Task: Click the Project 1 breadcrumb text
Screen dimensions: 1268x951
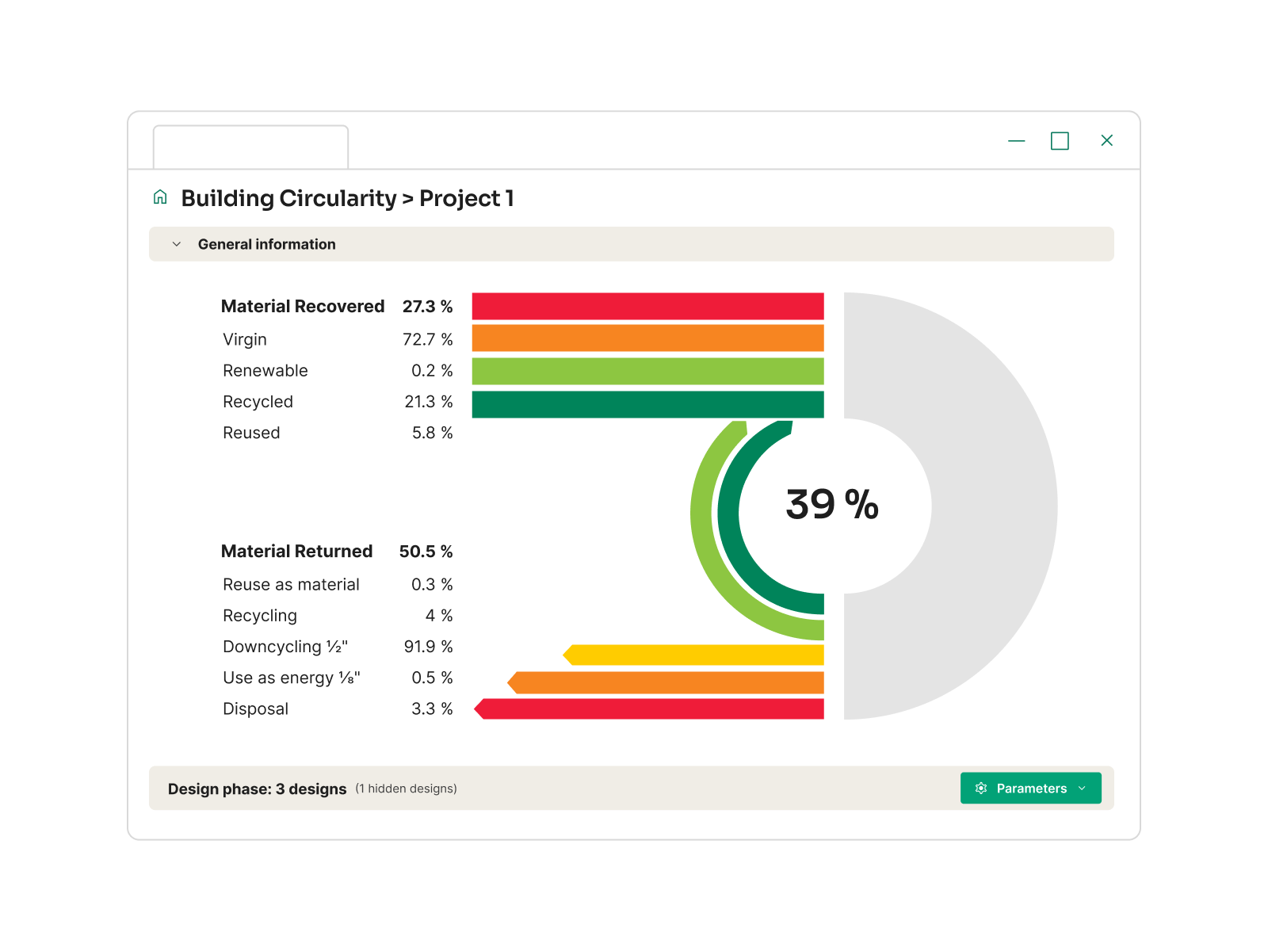Action: (467, 198)
